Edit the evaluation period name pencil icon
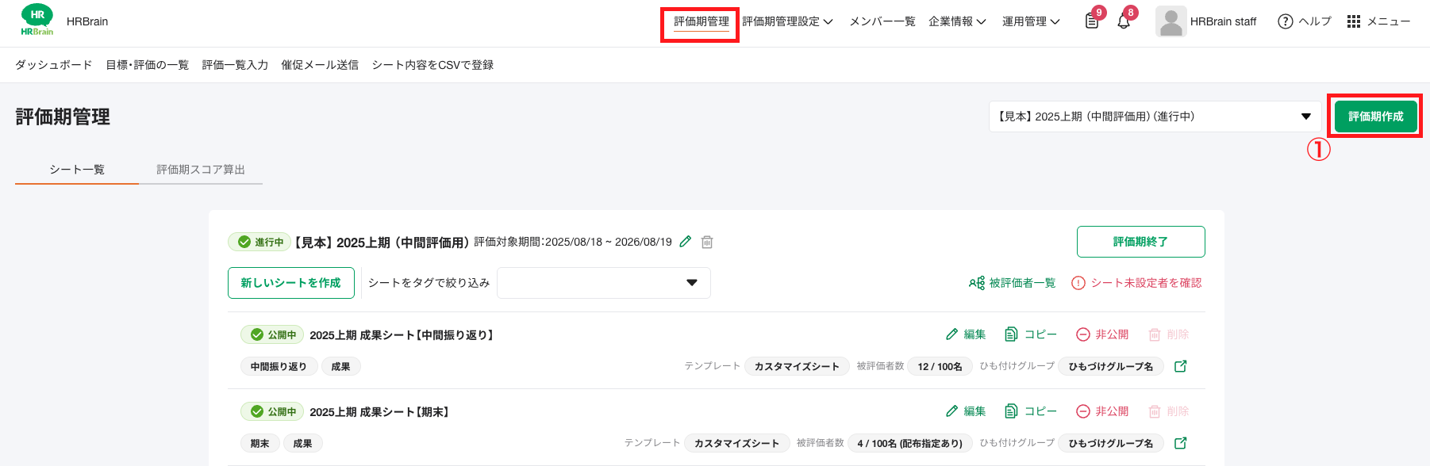Image resolution: width=1430 pixels, height=466 pixels. (686, 242)
